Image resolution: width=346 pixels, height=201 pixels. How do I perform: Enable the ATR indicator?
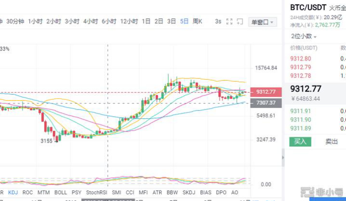157,193
